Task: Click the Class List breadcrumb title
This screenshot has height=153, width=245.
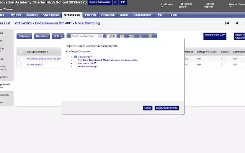Action: point(50,23)
